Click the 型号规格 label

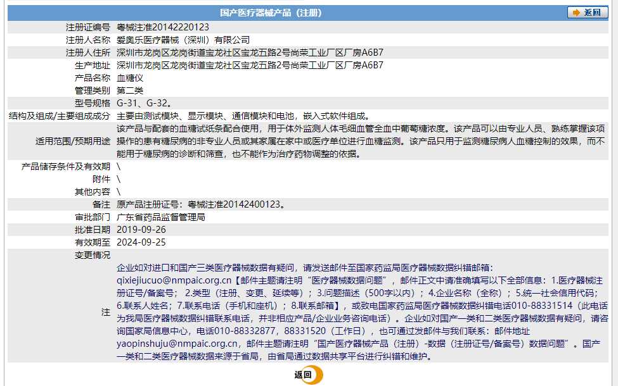pos(93,103)
